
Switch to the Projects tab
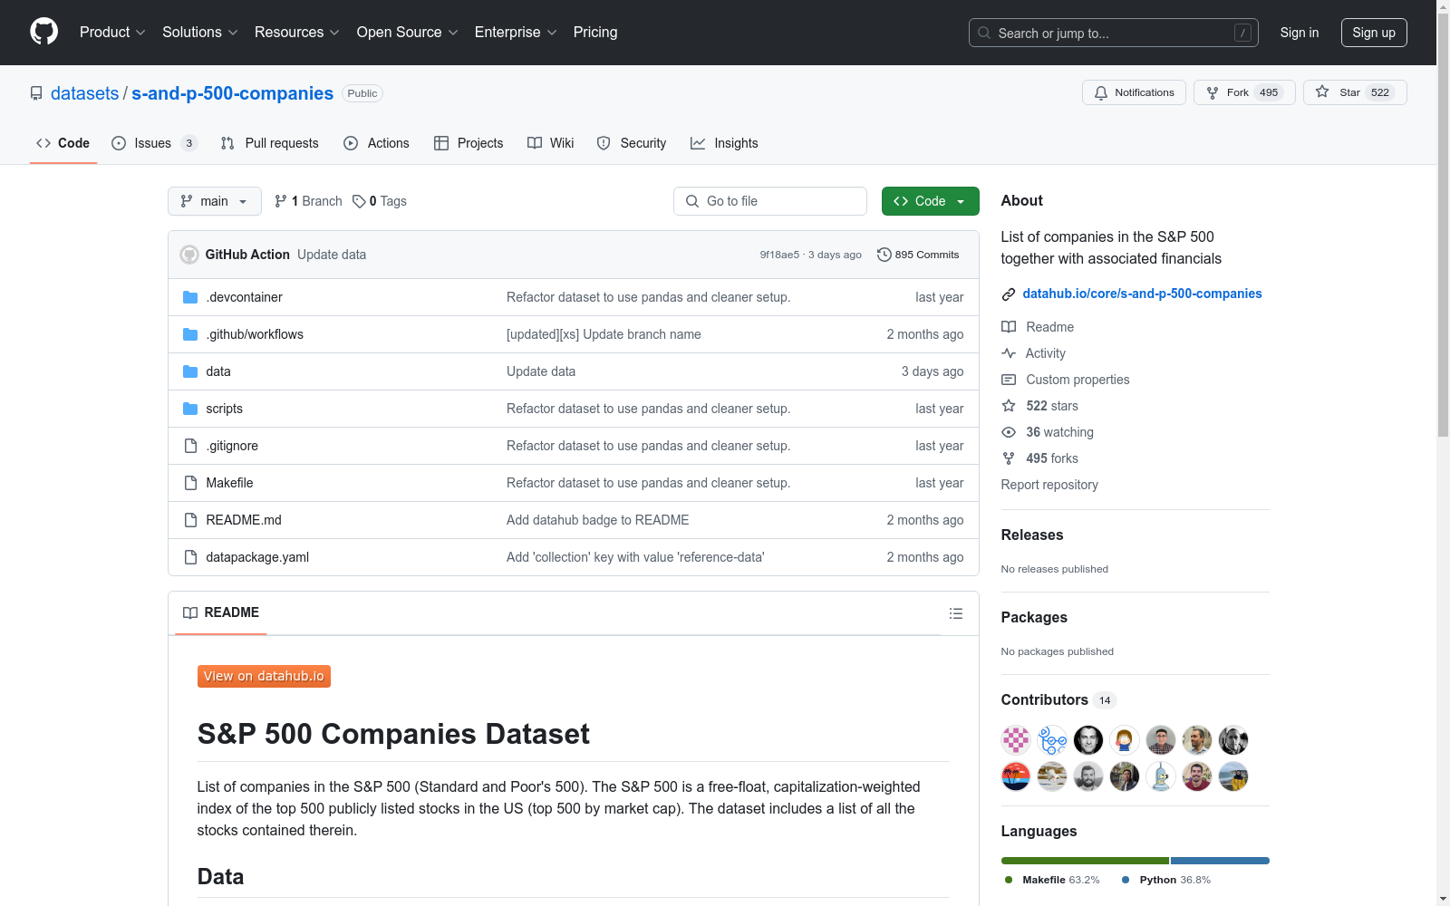tap(469, 143)
